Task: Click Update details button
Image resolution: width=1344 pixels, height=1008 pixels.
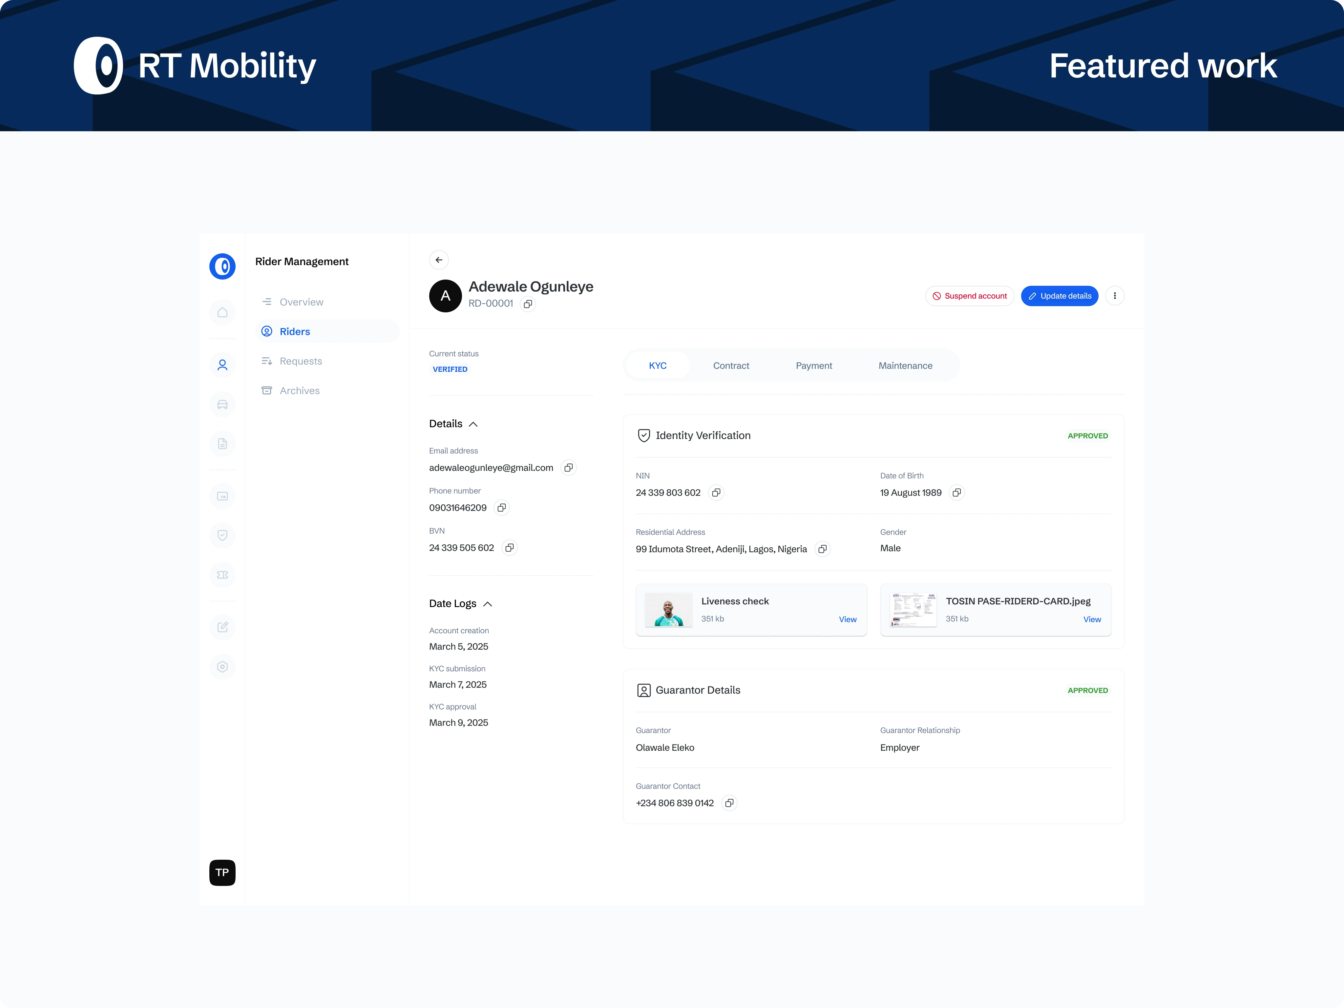Action: click(x=1059, y=296)
